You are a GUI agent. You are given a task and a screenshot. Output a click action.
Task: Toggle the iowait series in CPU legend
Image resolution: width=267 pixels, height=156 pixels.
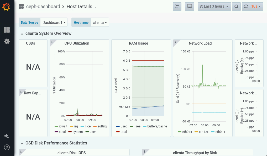click(x=61, y=126)
